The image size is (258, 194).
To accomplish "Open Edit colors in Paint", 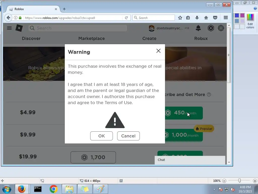I will point(250,21).
